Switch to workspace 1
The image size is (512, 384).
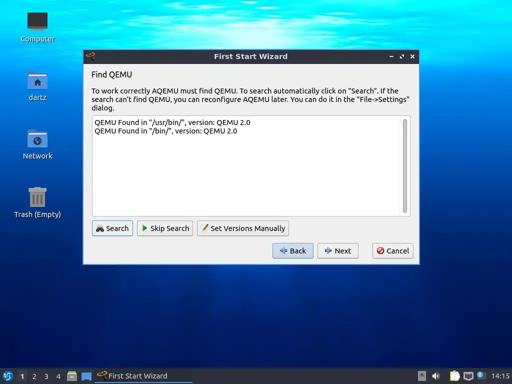(22, 376)
